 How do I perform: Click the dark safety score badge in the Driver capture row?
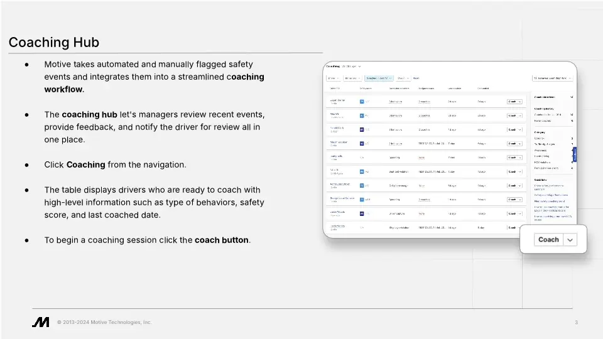click(362, 213)
